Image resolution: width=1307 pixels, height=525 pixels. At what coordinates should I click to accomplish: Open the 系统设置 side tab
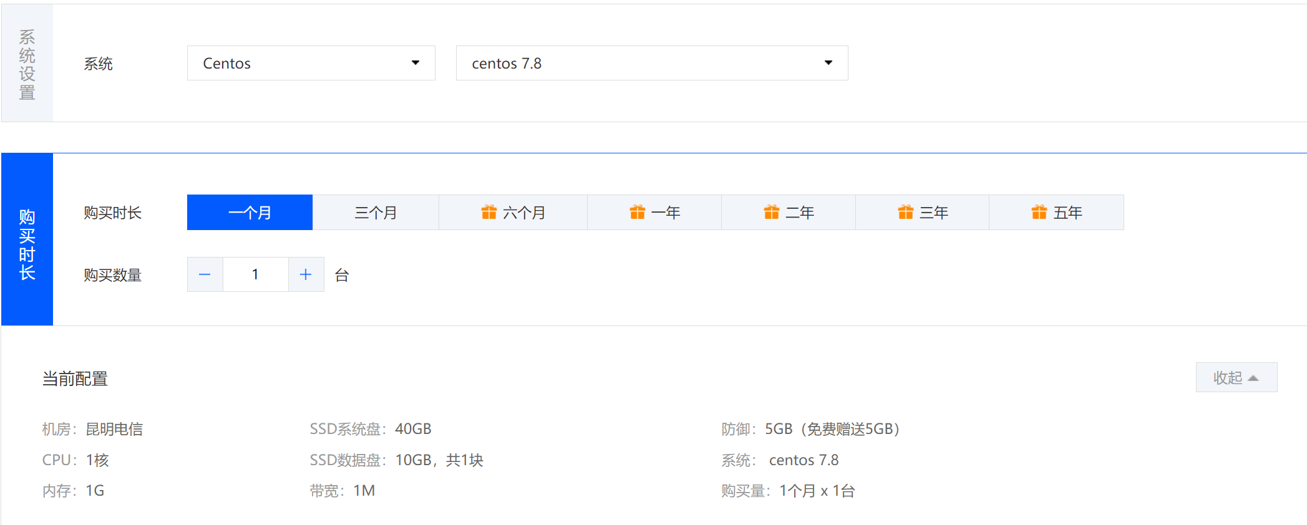pos(27,64)
